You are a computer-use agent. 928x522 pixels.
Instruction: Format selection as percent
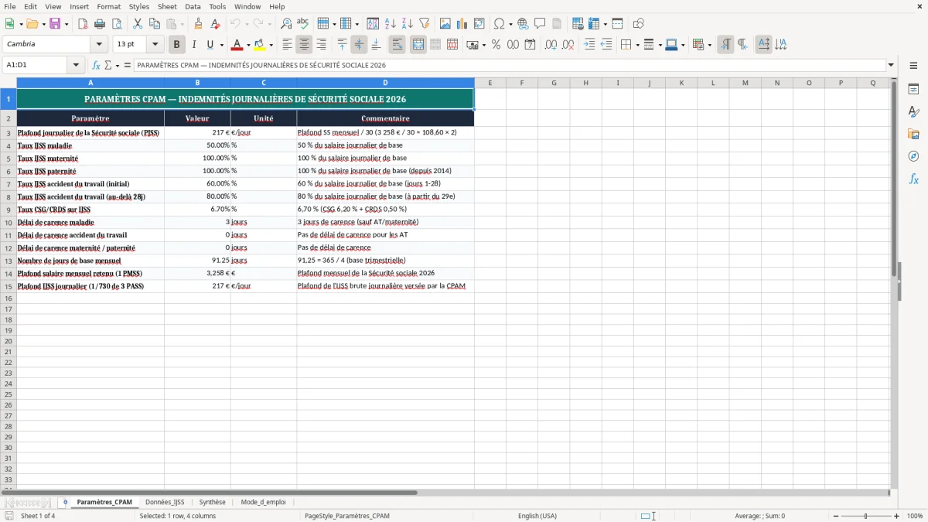coord(496,45)
